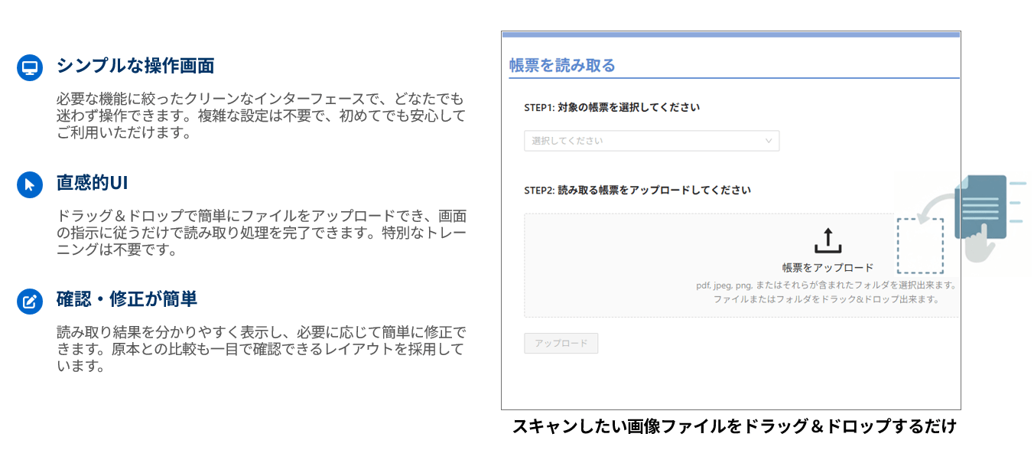1034x450 pixels.
Task: Click the スキャンしたい画像ファイル caption below the screenshot
Action: [734, 426]
